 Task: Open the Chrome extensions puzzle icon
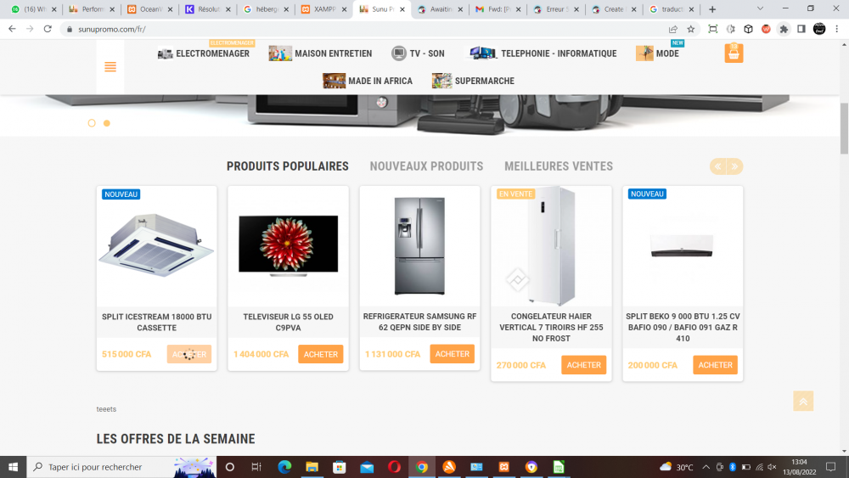pos(784,29)
